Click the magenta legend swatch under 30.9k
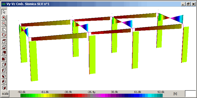 coord(115,95)
